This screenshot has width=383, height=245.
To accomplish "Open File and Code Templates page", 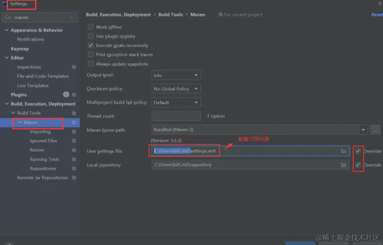I will pos(43,76).
